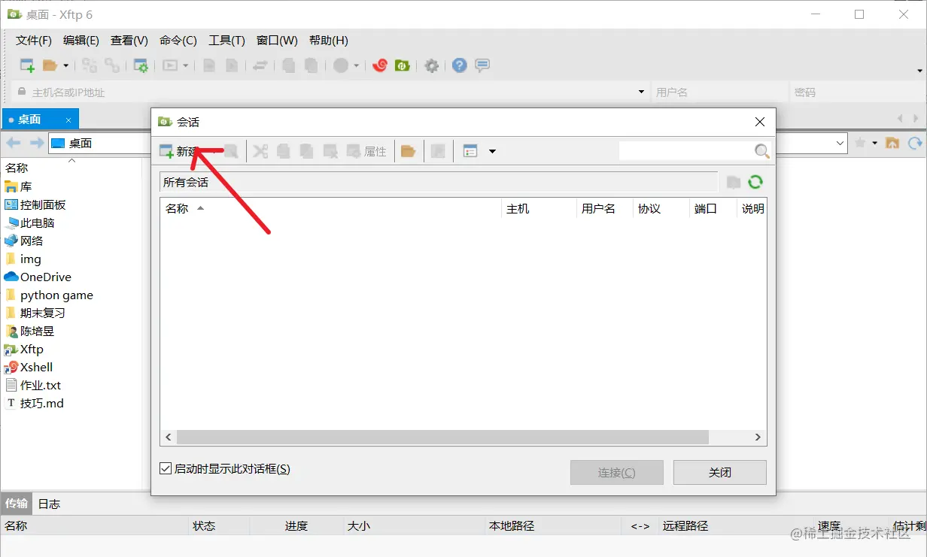Launch Xshell via red swirl toolbar icon
This screenshot has width=927, height=557.
pos(380,65)
